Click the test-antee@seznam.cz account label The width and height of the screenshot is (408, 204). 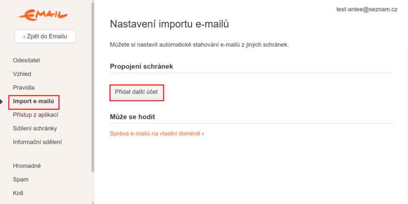click(367, 9)
